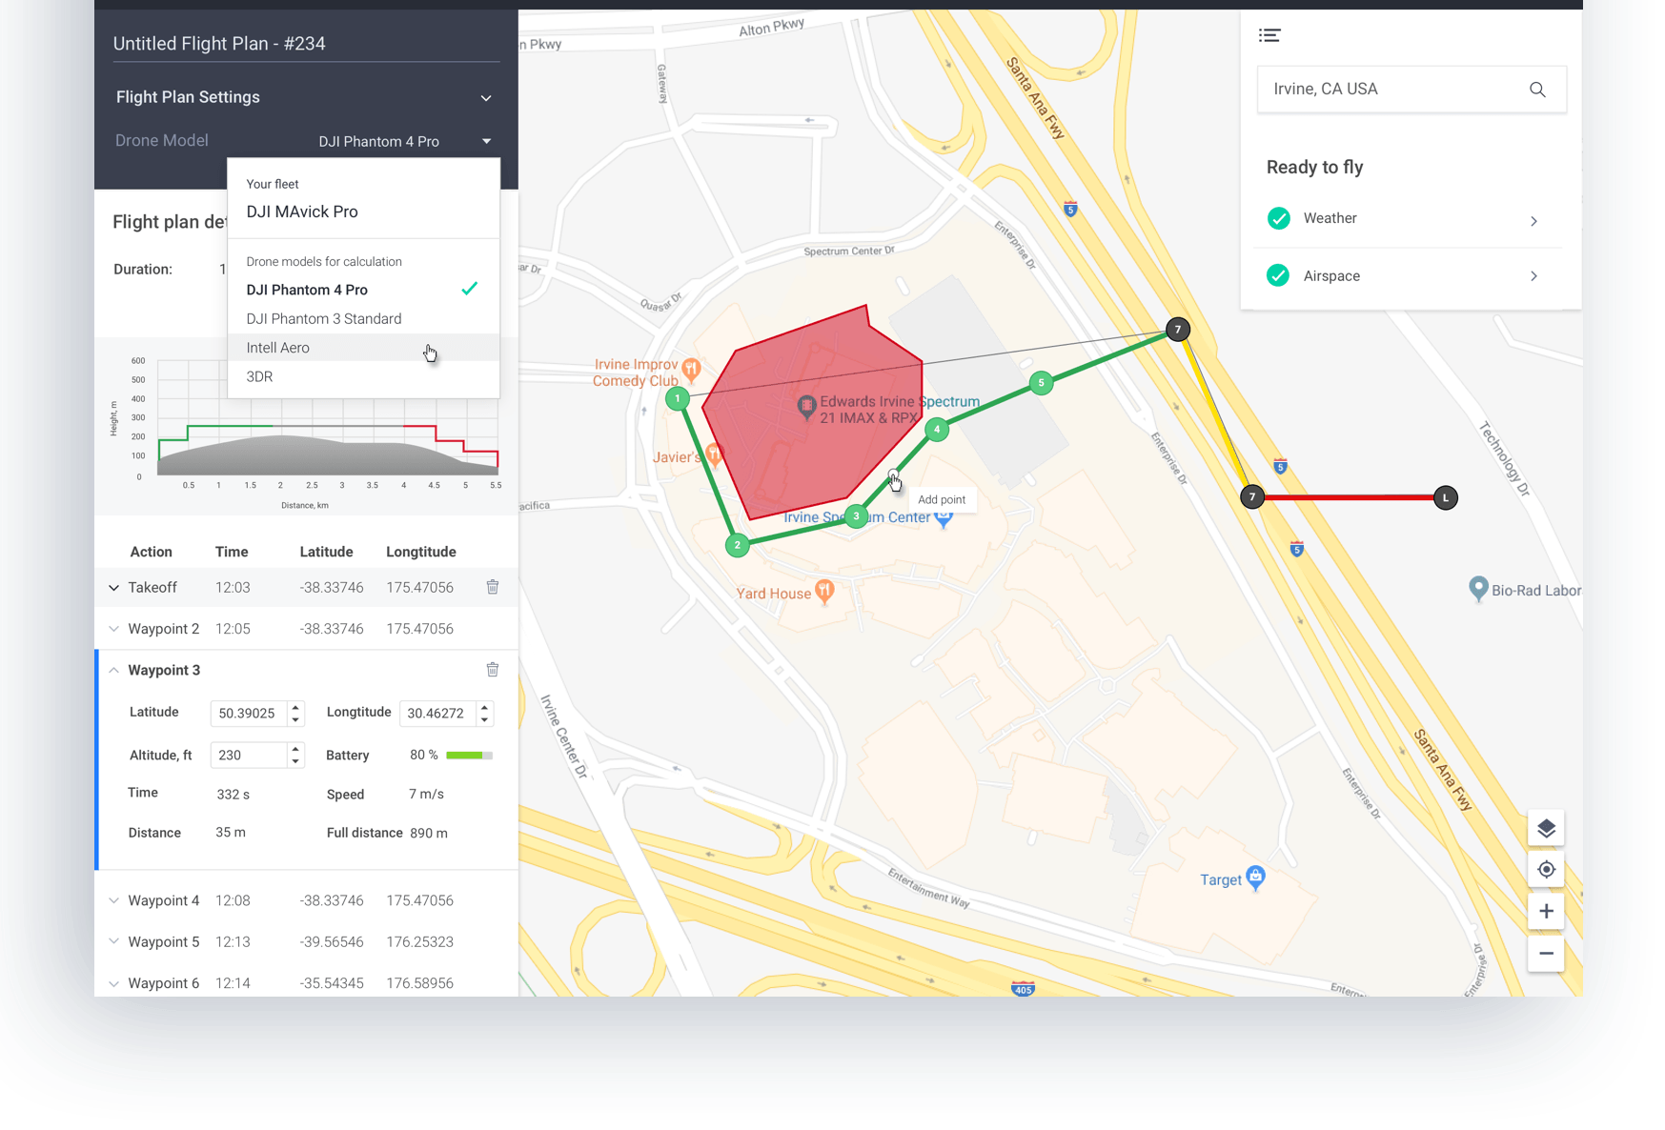Viewport: 1665px width, 1130px height.
Task: Delete the Takeoff row with trash icon
Action: pos(493,587)
